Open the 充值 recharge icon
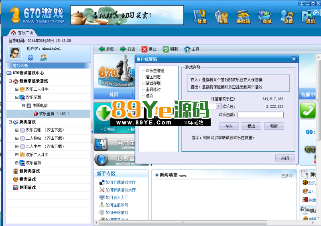The width and height of the screenshot is (321, 226). coord(221,16)
